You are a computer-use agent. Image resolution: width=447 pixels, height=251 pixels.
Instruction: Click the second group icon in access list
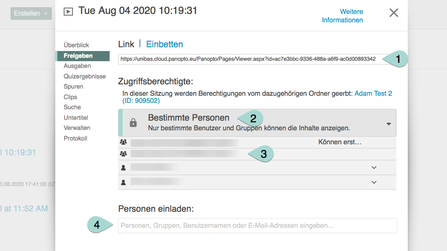tap(123, 154)
